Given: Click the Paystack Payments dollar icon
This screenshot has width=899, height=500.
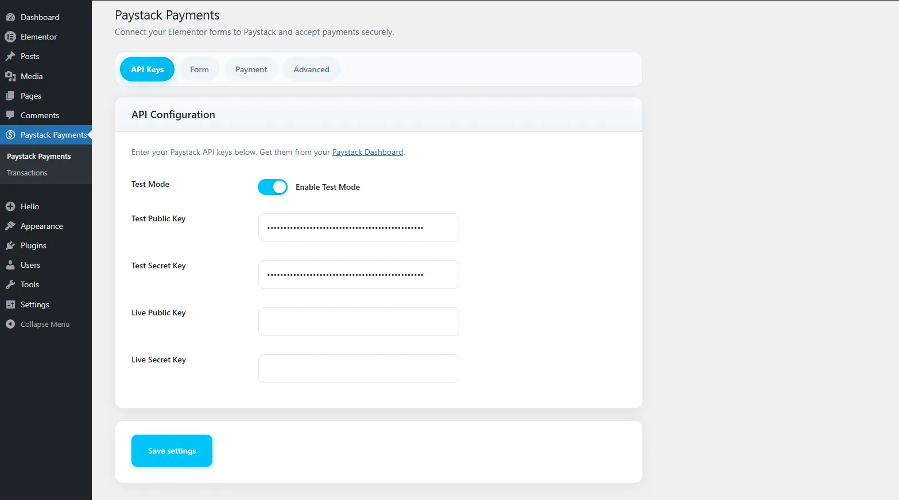Looking at the screenshot, I should coord(10,135).
